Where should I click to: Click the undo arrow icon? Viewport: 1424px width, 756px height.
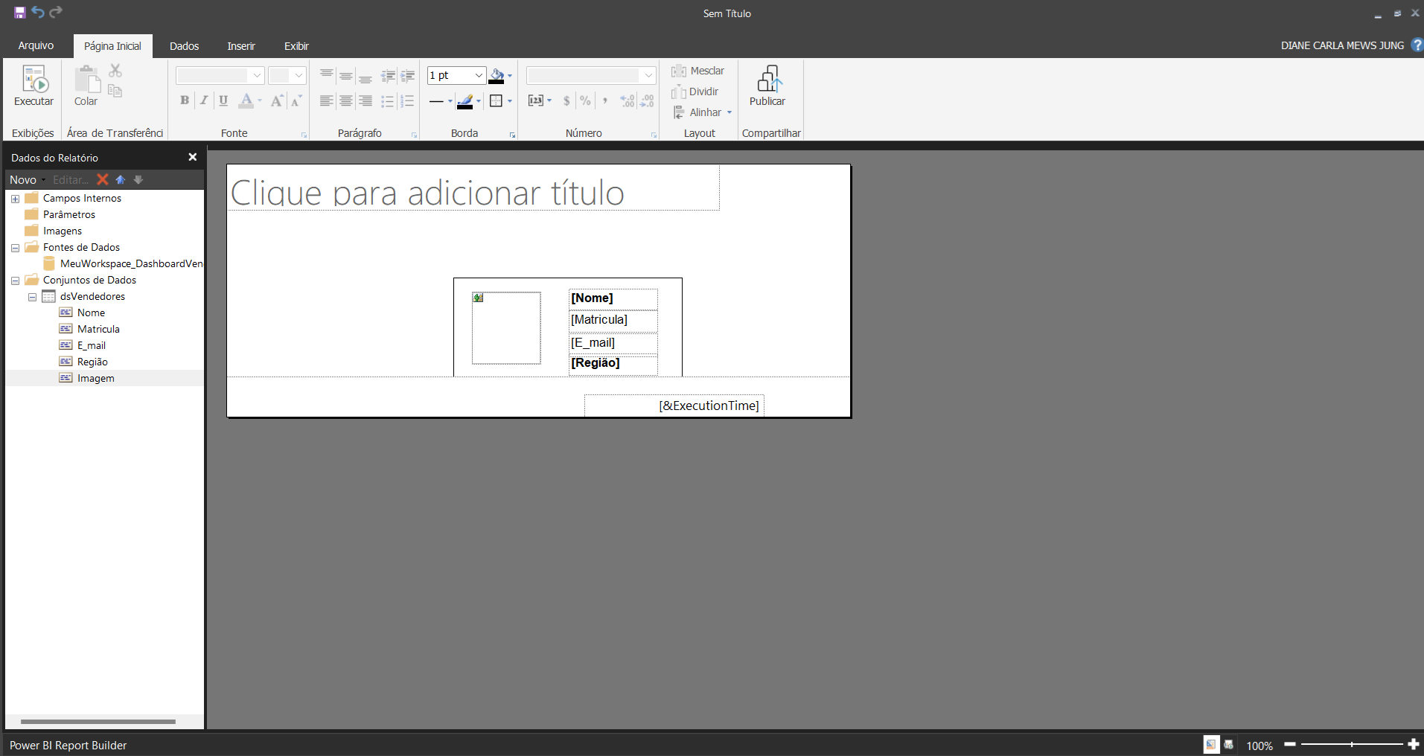coord(38,12)
